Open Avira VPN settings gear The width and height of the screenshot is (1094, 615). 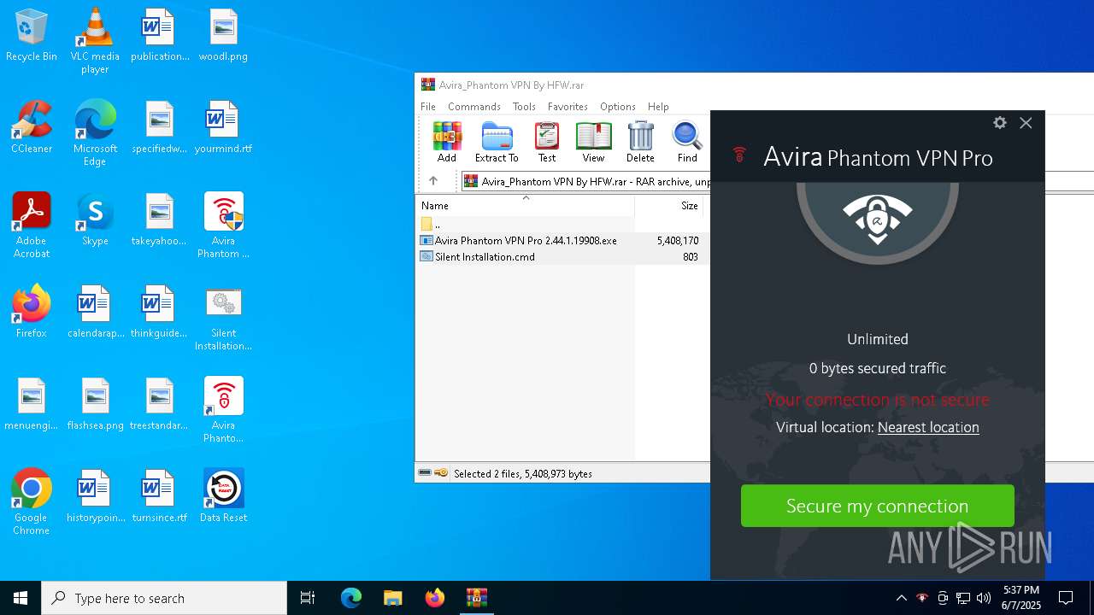click(x=1000, y=123)
